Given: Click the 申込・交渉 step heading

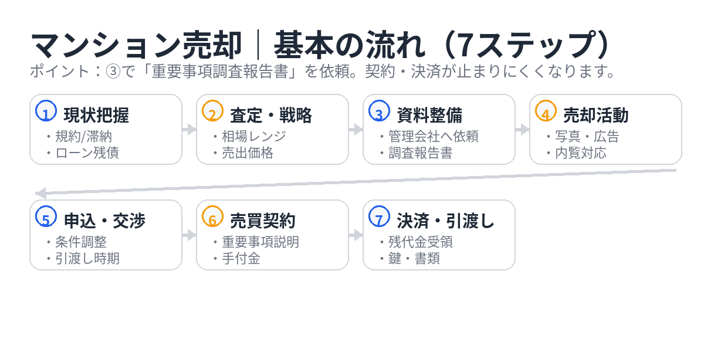Looking at the screenshot, I should (x=104, y=221).
